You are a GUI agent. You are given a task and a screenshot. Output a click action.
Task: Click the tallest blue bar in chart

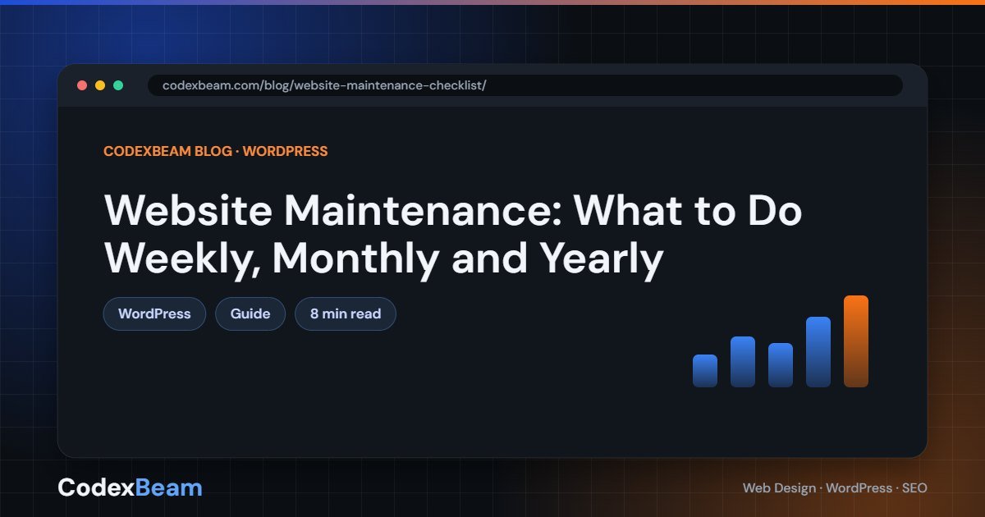[x=818, y=352]
